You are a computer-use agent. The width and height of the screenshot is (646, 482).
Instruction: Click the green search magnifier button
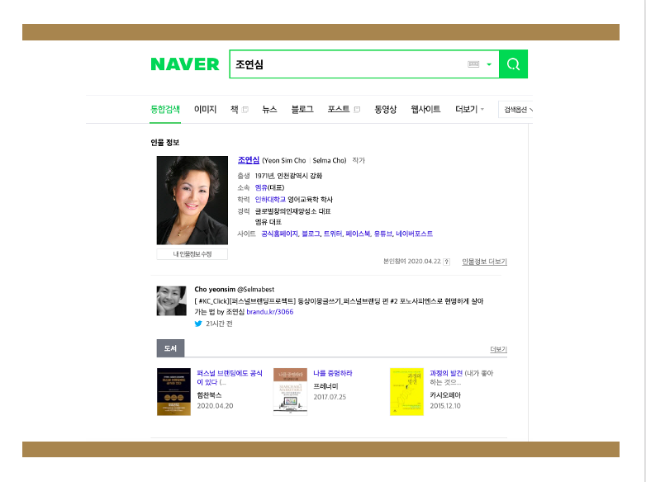513,64
